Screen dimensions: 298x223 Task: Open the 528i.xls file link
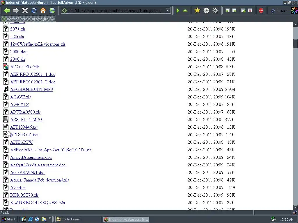[x=17, y=37]
